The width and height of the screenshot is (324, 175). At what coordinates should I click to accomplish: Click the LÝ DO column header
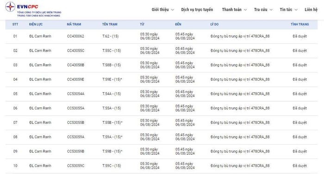click(214, 24)
